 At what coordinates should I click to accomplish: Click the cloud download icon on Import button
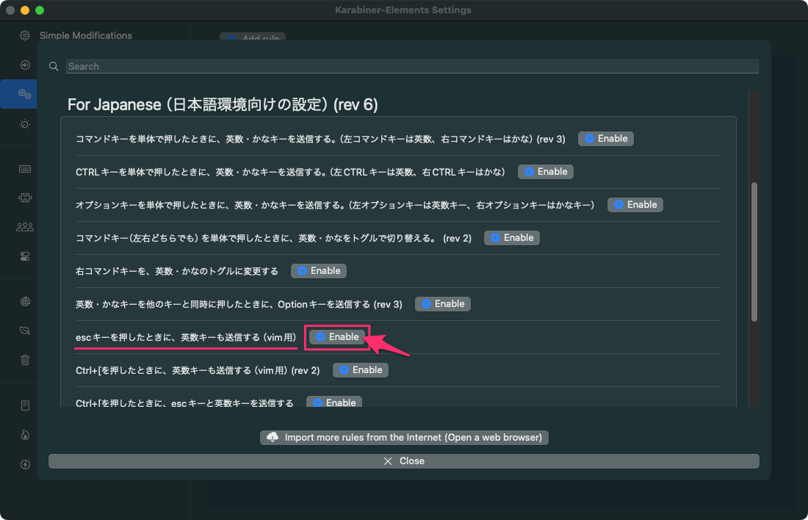[x=273, y=438]
